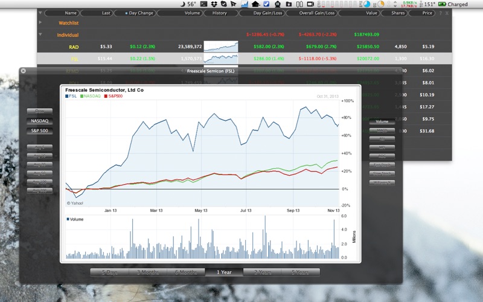This screenshot has width=483, height=302.
Task: Toggle the S&P 500 comparison overlay
Action: click(40, 130)
